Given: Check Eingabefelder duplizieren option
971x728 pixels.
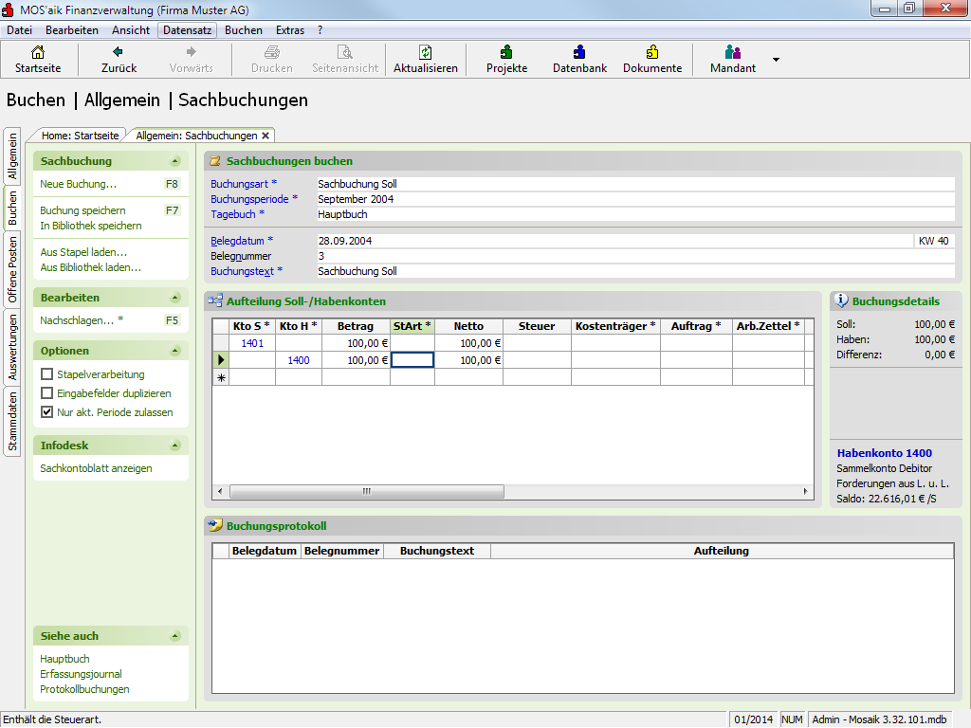Looking at the screenshot, I should pyautogui.click(x=47, y=393).
